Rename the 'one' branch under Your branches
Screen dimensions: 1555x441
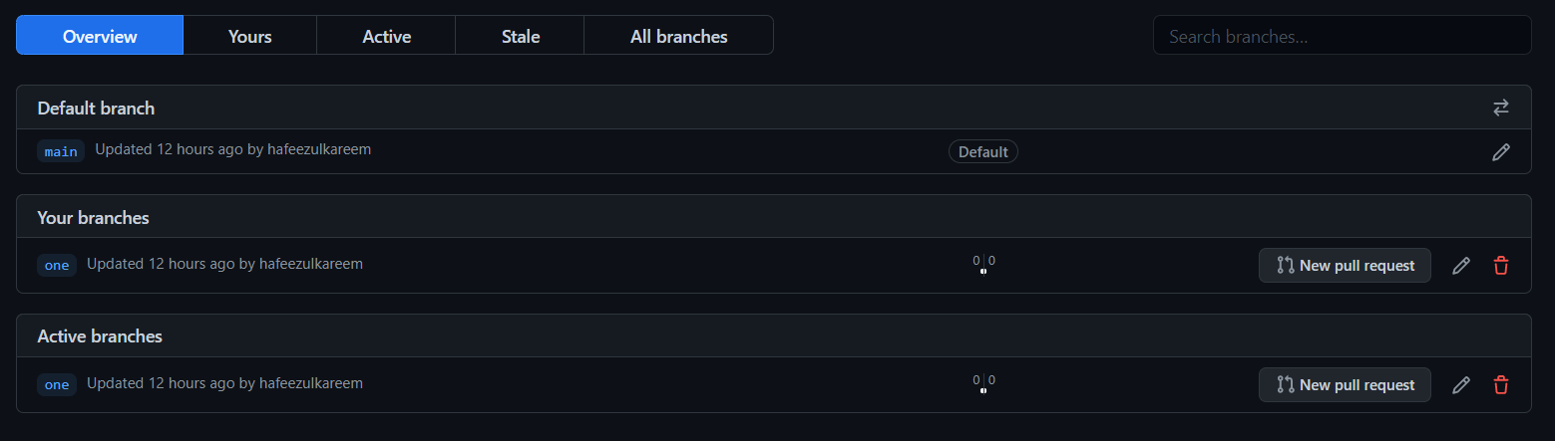(x=1461, y=266)
